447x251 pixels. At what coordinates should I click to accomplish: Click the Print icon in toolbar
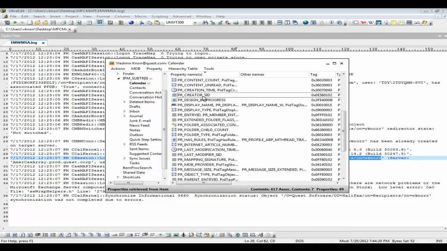tap(63, 23)
